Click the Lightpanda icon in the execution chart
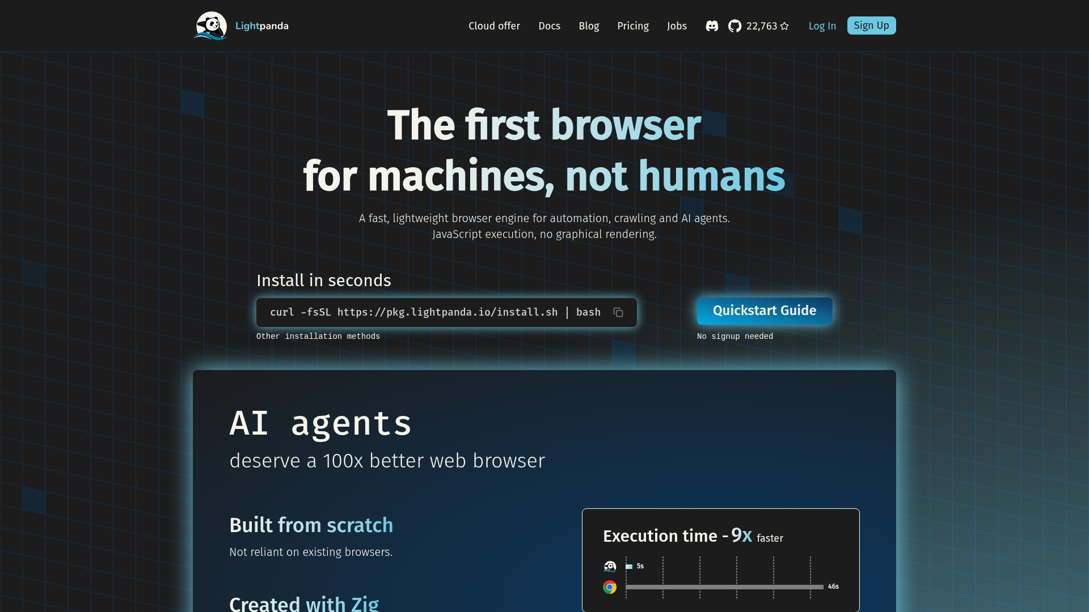The image size is (1089, 612). coord(610,566)
